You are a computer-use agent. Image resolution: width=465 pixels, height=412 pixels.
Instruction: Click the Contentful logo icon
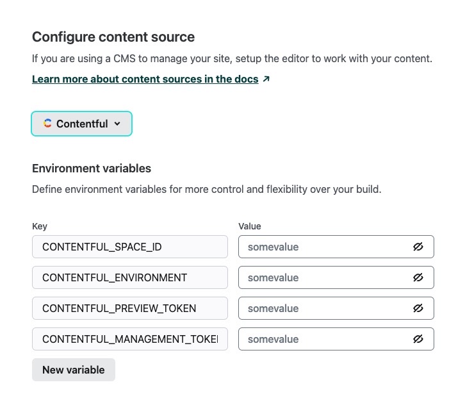click(47, 124)
